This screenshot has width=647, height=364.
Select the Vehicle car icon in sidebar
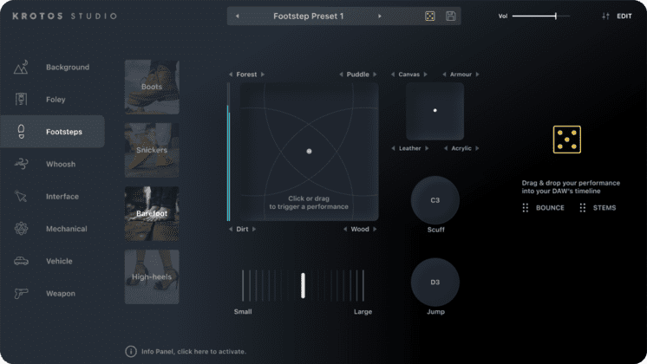point(22,261)
